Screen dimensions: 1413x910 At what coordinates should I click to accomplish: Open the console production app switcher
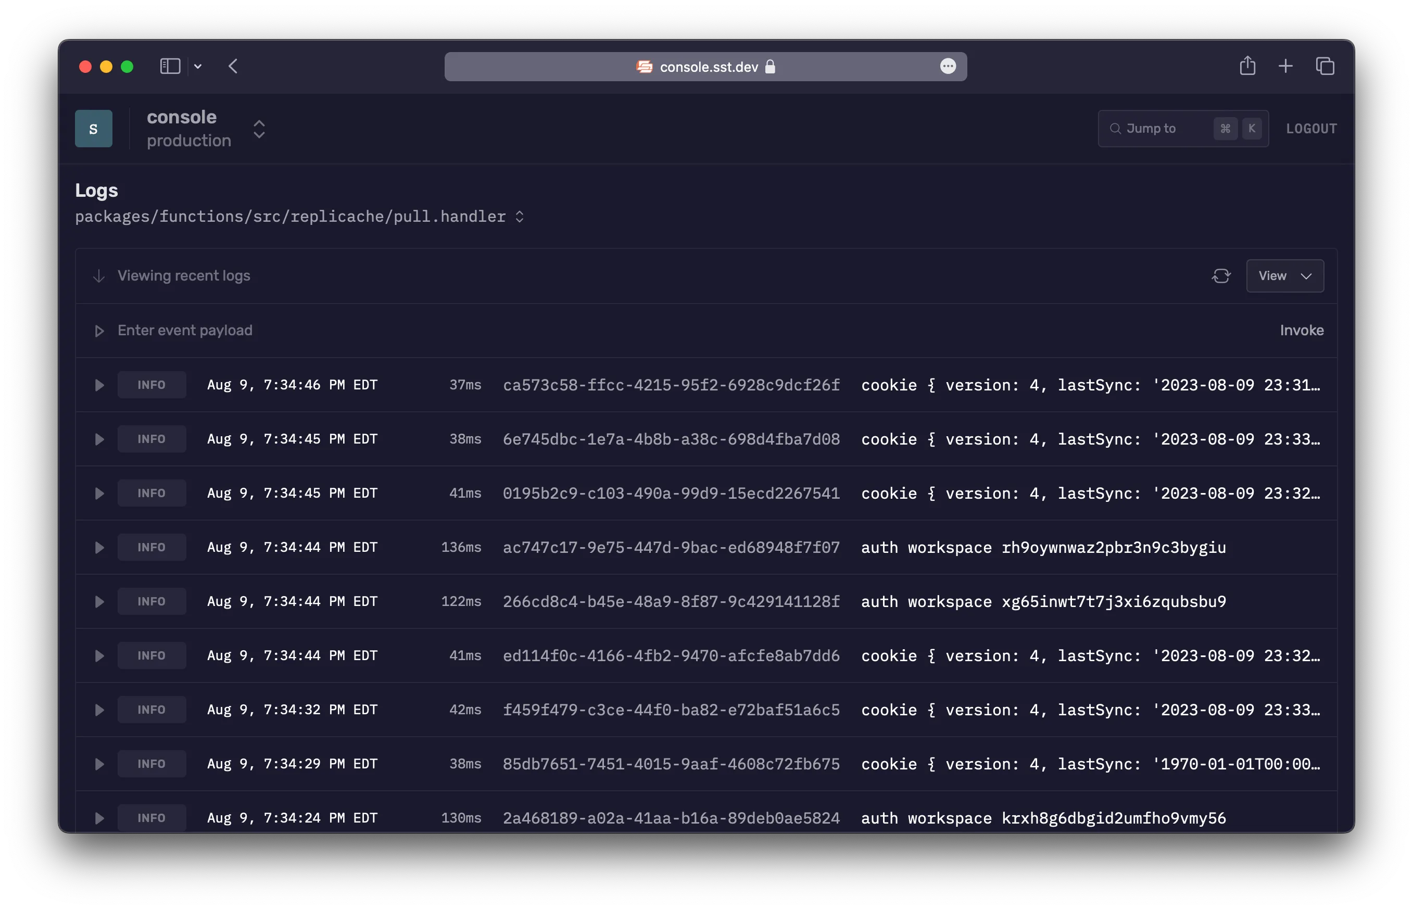tap(259, 129)
